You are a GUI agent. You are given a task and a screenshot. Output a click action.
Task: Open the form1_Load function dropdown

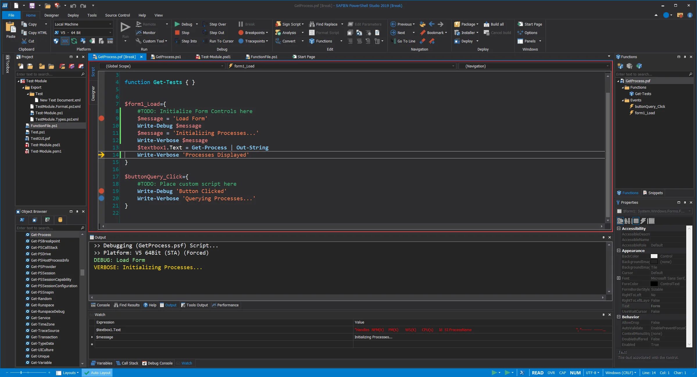tap(342, 66)
